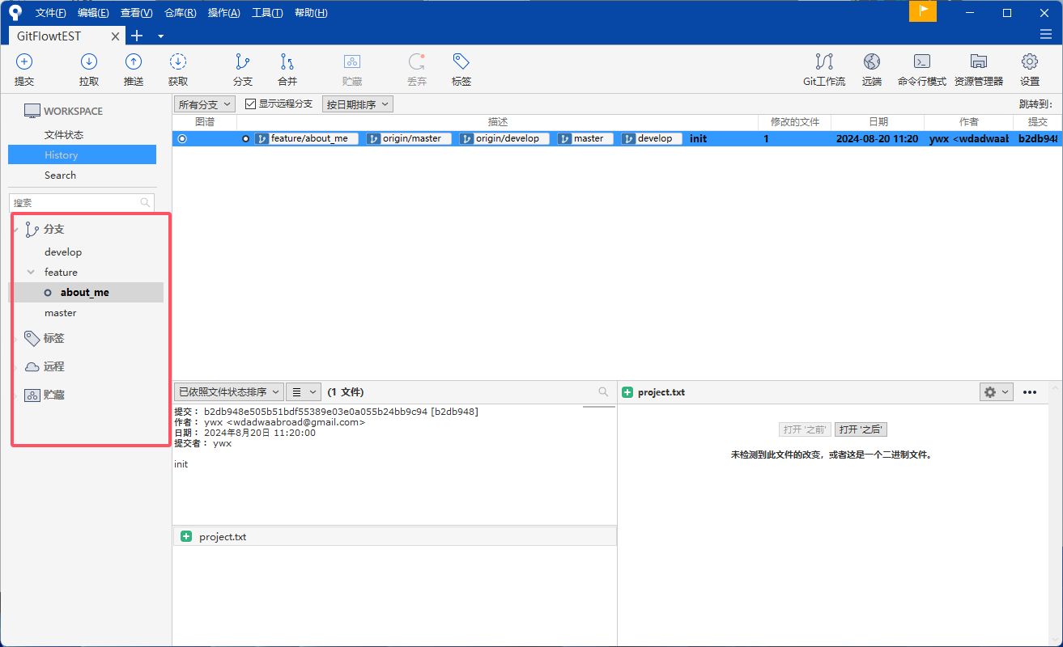Expand the 远程 (Remotes) section
Image resolution: width=1063 pixels, height=647 pixels.
(15, 367)
